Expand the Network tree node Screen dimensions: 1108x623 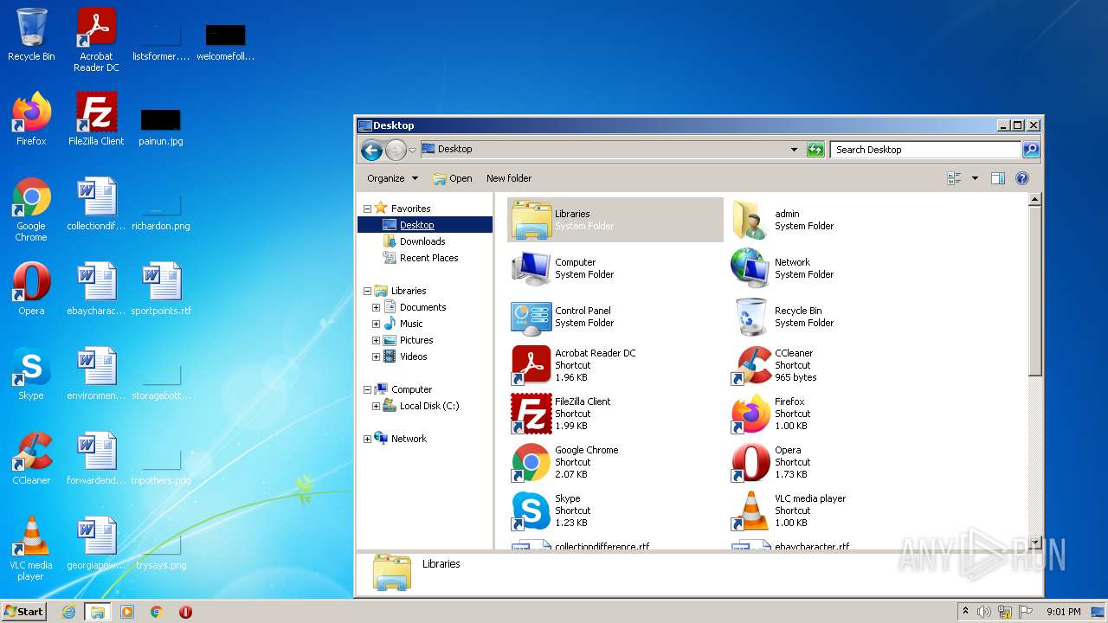coord(367,439)
